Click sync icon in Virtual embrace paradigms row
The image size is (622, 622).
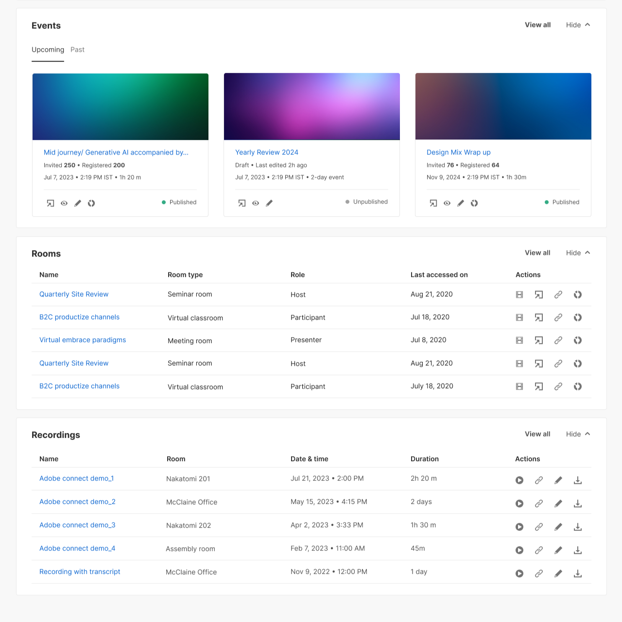(578, 340)
